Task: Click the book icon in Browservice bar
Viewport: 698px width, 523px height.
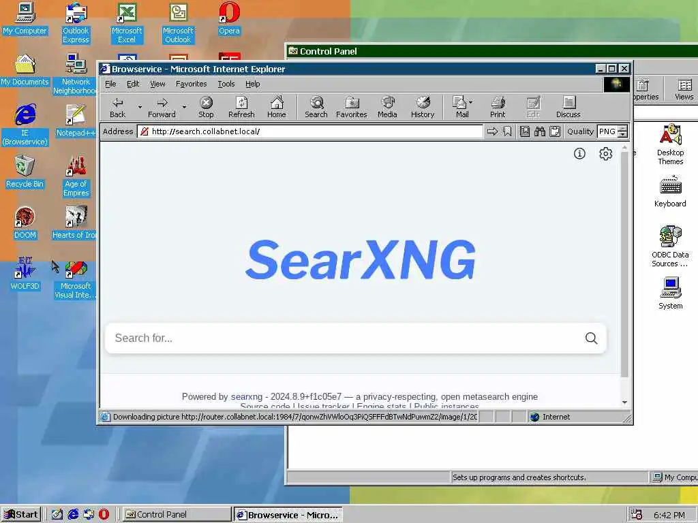Action: tap(525, 131)
